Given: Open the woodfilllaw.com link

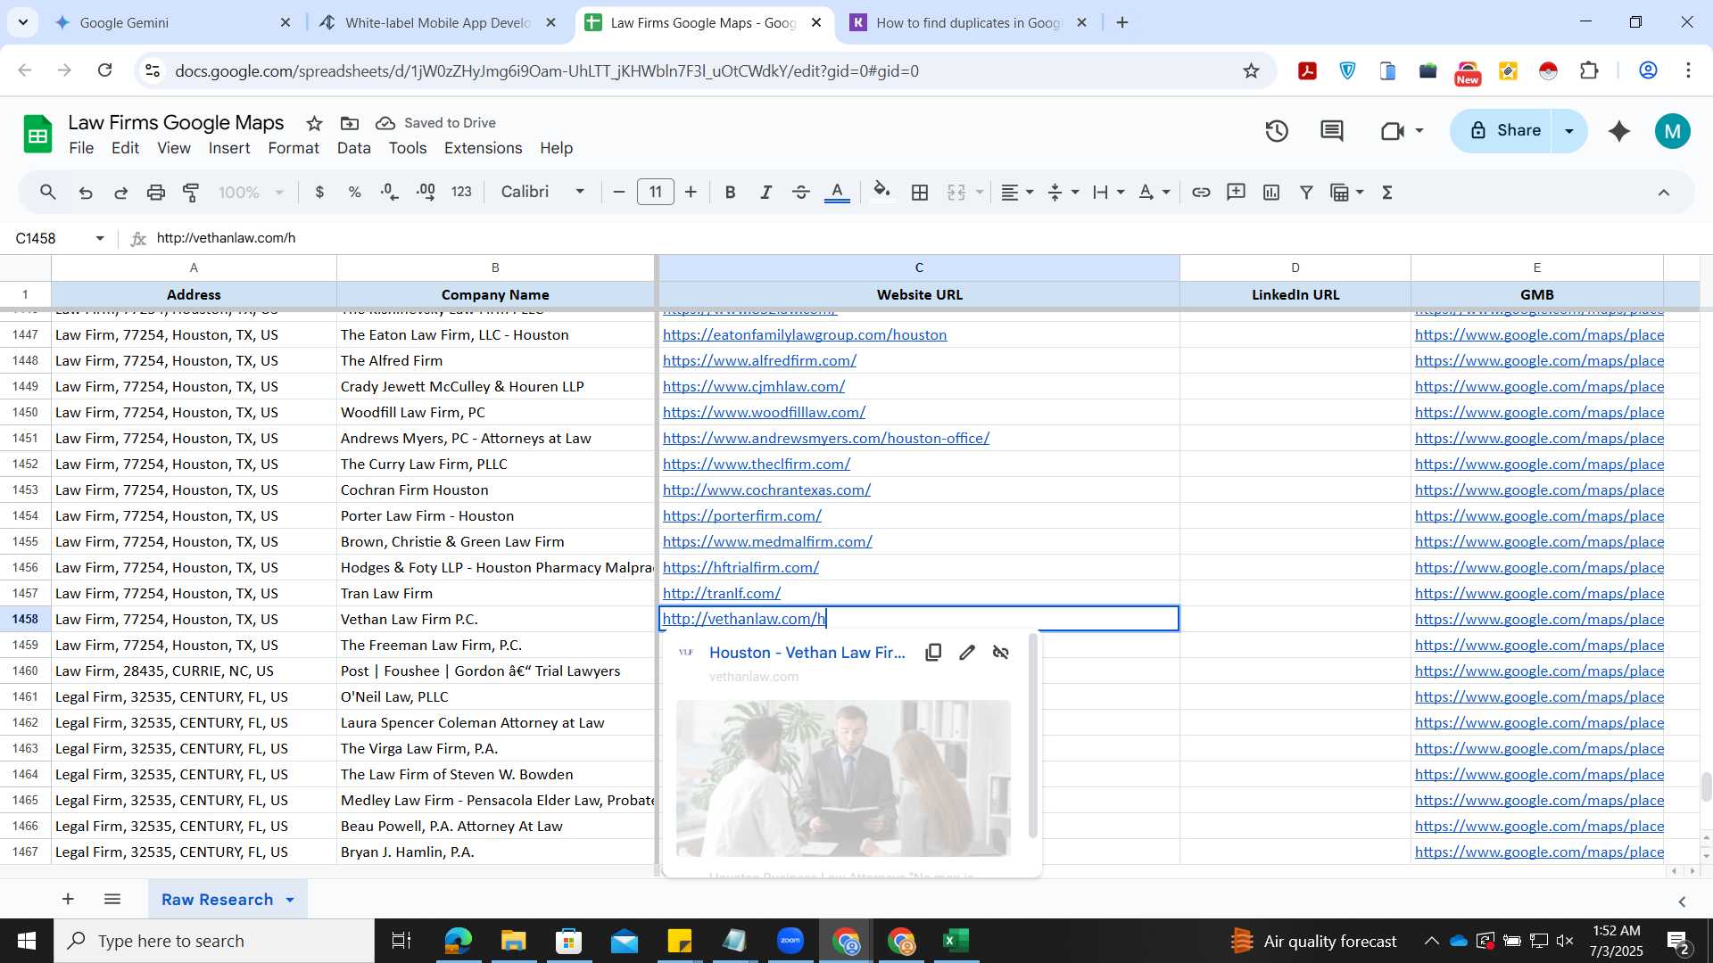Looking at the screenshot, I should click(764, 413).
